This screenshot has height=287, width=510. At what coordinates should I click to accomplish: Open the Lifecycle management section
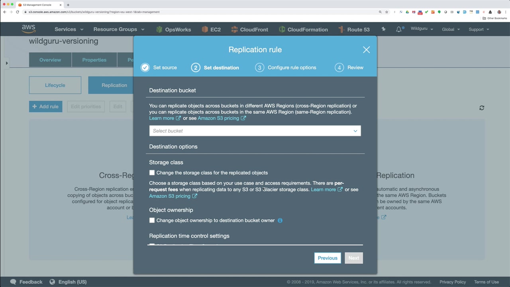tap(55, 85)
